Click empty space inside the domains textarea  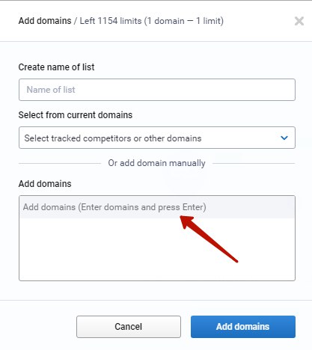click(x=157, y=249)
